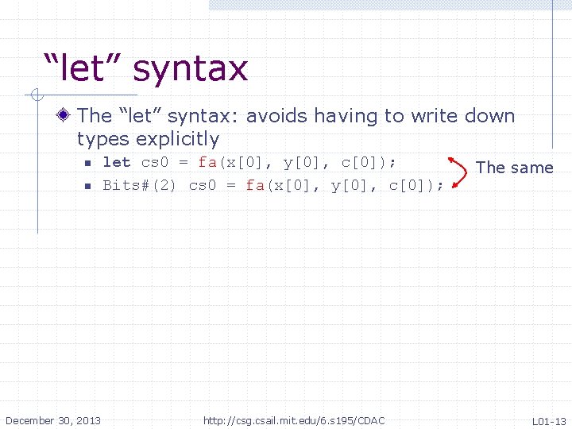The height and width of the screenshot is (429, 572).
Task: Click the square bullet before 'Bits#(2)'
Action: 87,187
